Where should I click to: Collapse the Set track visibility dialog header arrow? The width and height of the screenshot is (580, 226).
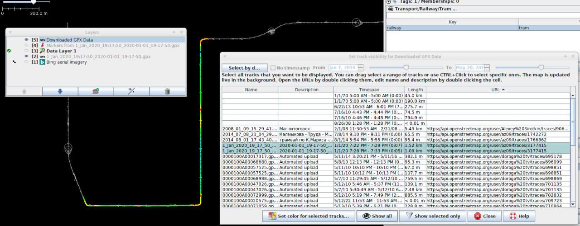click(x=225, y=56)
